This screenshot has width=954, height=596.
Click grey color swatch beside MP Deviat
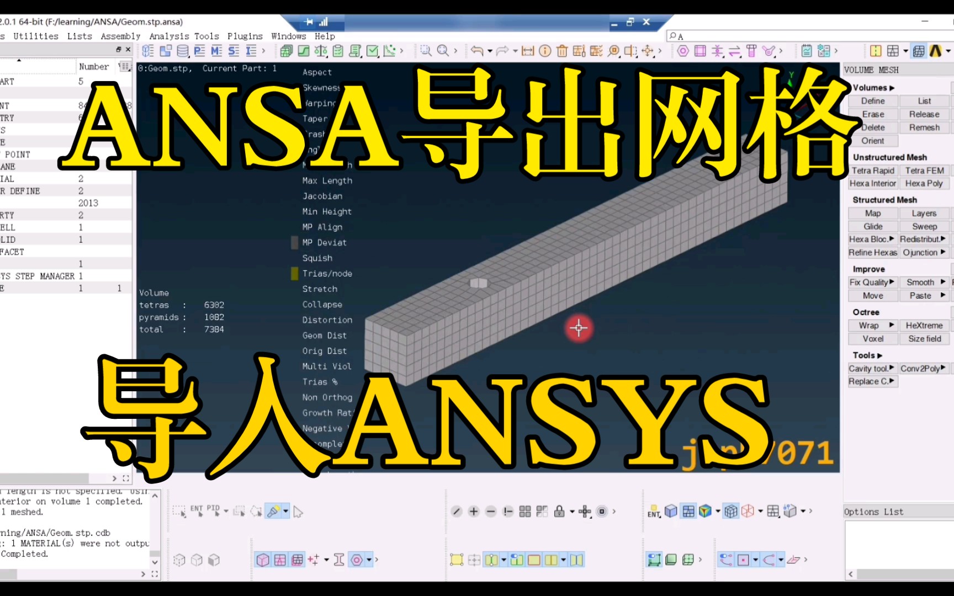tap(295, 242)
